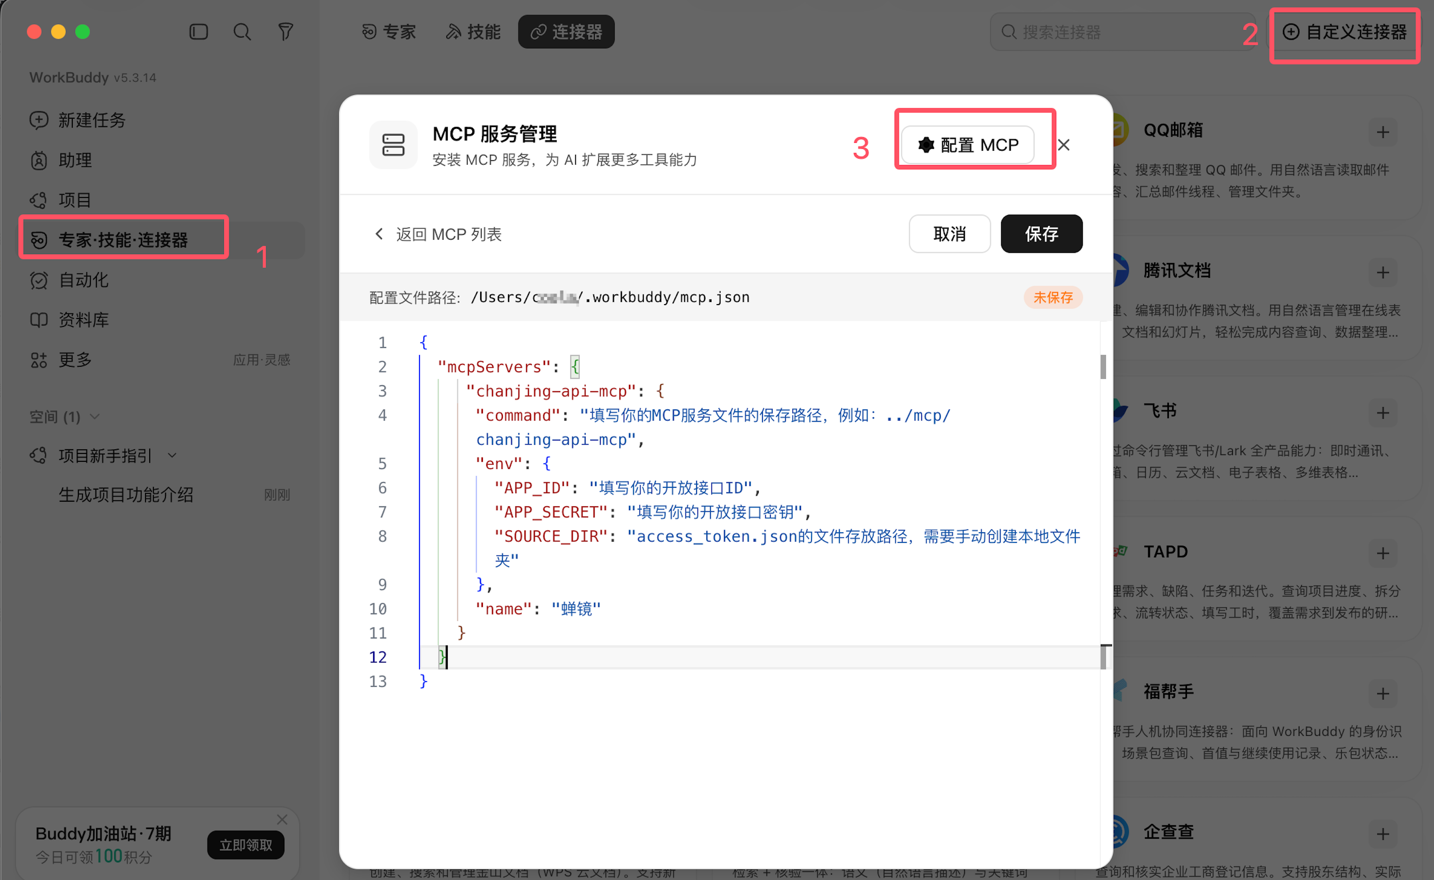
Task: Click the 未保存 status badge
Action: [x=1053, y=297]
